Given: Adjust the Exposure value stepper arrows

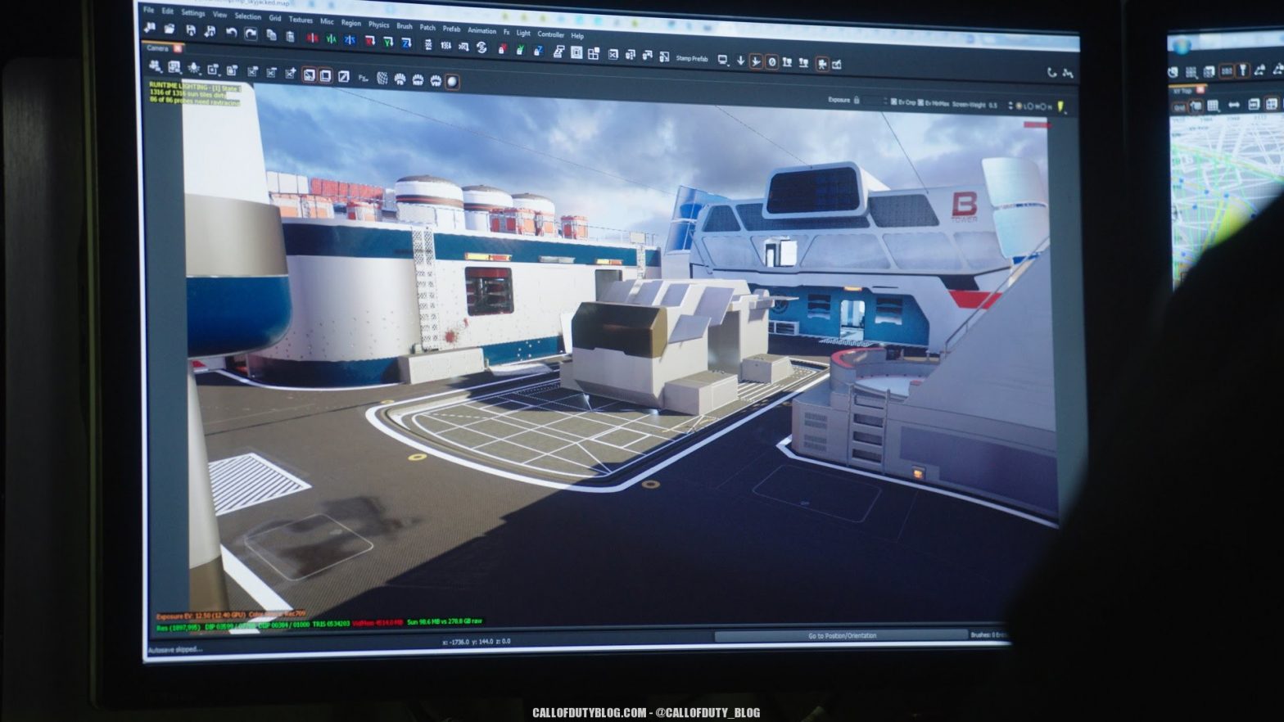Looking at the screenshot, I should (x=885, y=100).
